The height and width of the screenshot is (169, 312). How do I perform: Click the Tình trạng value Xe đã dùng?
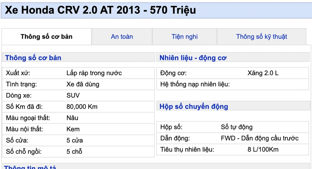pyautogui.click(x=83, y=84)
